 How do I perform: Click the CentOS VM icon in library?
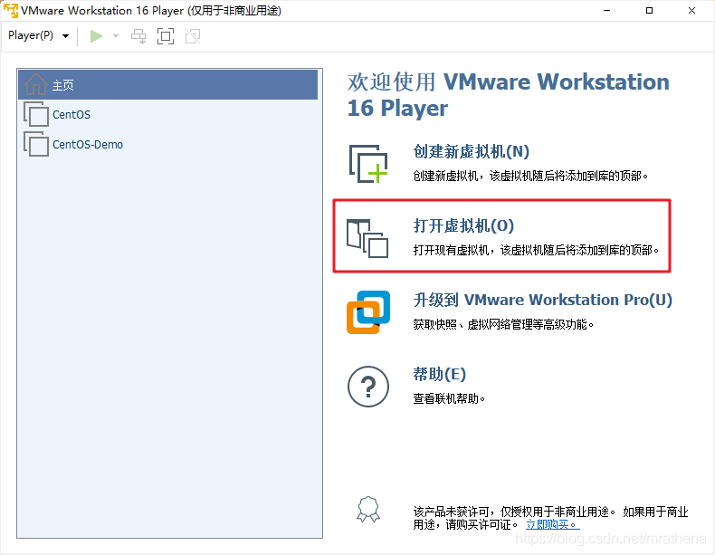pyautogui.click(x=36, y=114)
